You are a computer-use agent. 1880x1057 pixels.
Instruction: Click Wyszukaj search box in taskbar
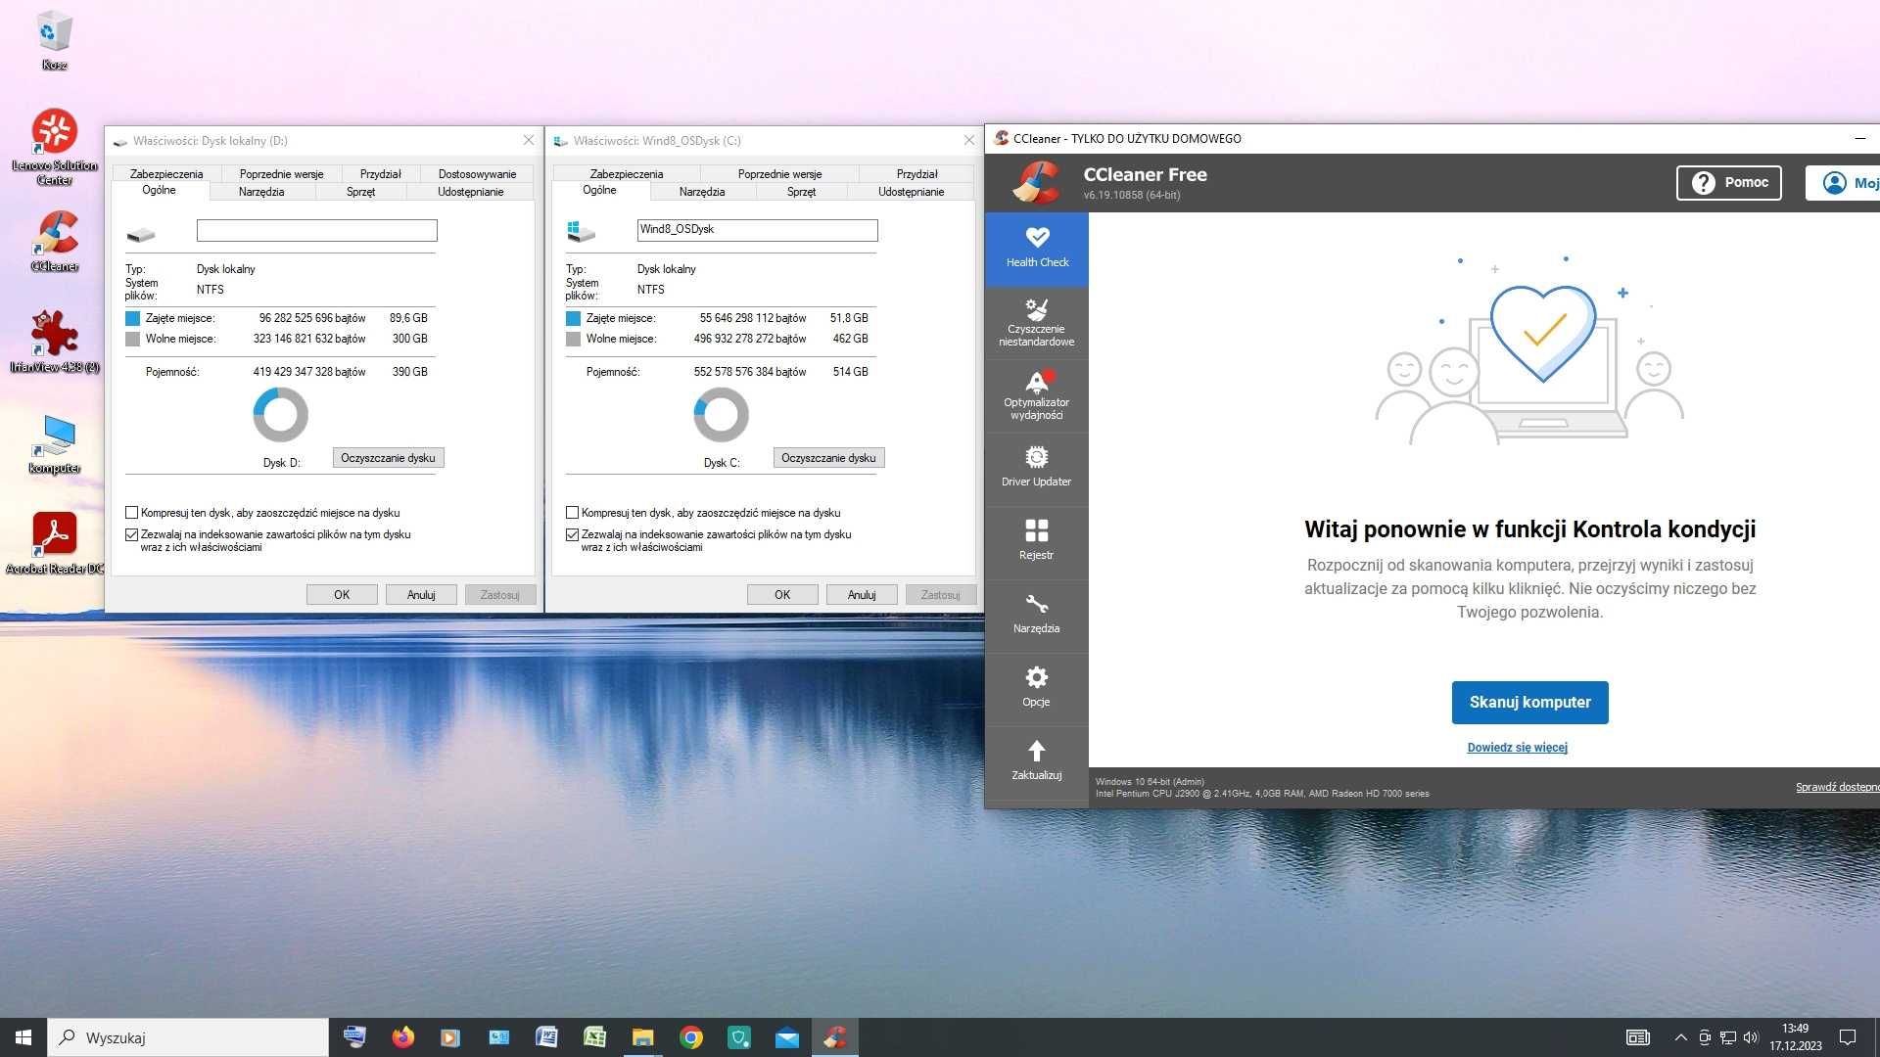pos(188,1037)
